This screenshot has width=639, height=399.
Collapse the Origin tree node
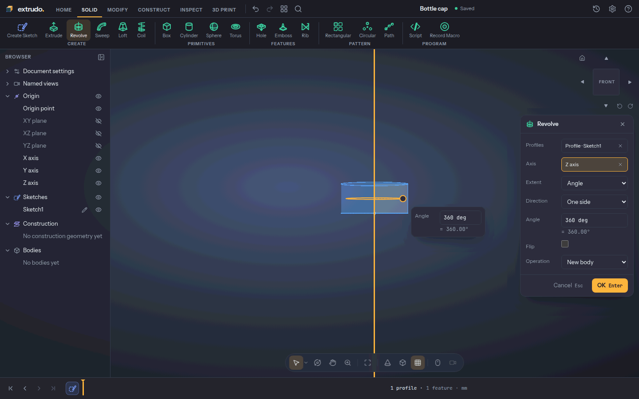pyautogui.click(x=8, y=96)
